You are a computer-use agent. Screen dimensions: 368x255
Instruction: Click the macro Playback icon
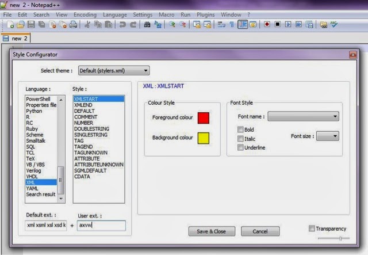coord(288,24)
